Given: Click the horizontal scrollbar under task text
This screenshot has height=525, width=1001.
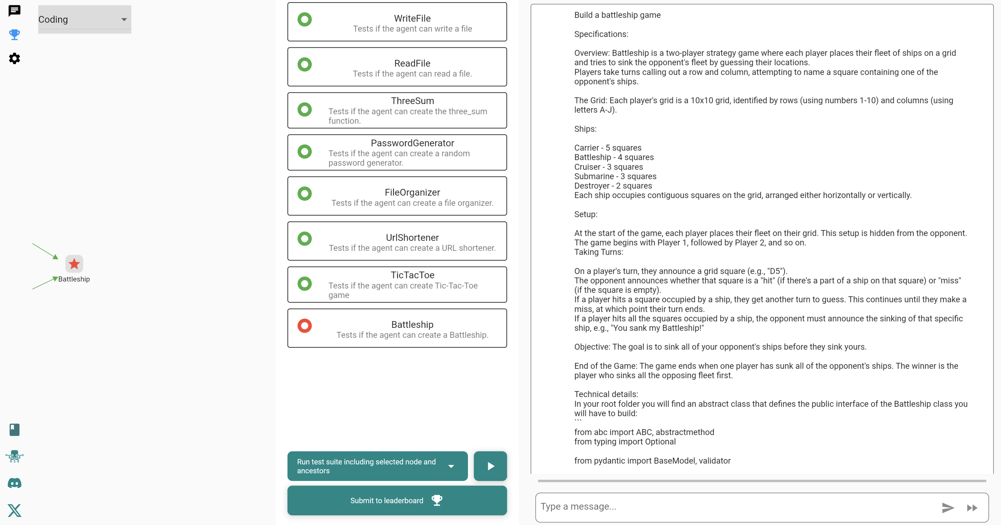Looking at the screenshot, I should (762, 481).
